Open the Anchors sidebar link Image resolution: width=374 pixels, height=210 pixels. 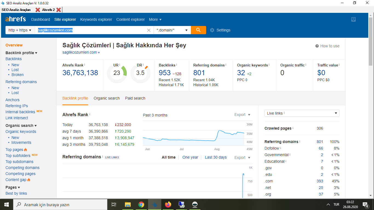pos(12,100)
